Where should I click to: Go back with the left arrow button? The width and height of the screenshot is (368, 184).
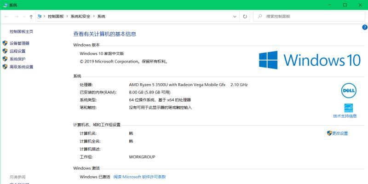(6, 17)
